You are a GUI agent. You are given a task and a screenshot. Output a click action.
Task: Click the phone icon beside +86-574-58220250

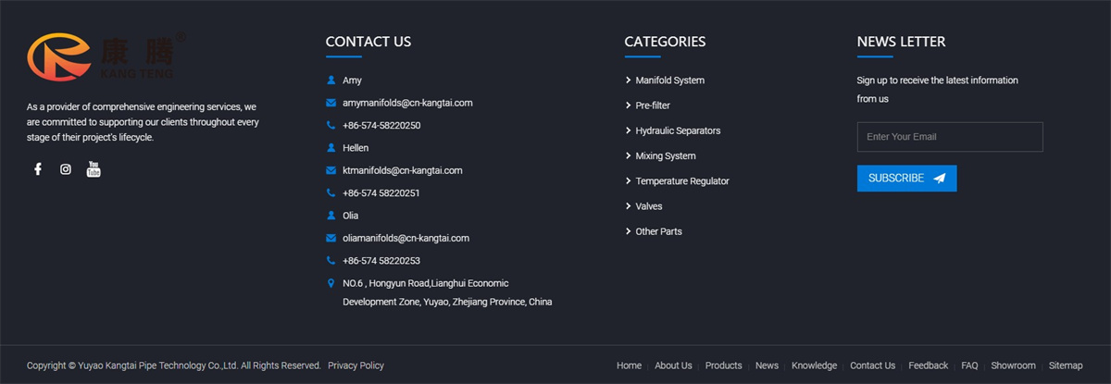331,125
